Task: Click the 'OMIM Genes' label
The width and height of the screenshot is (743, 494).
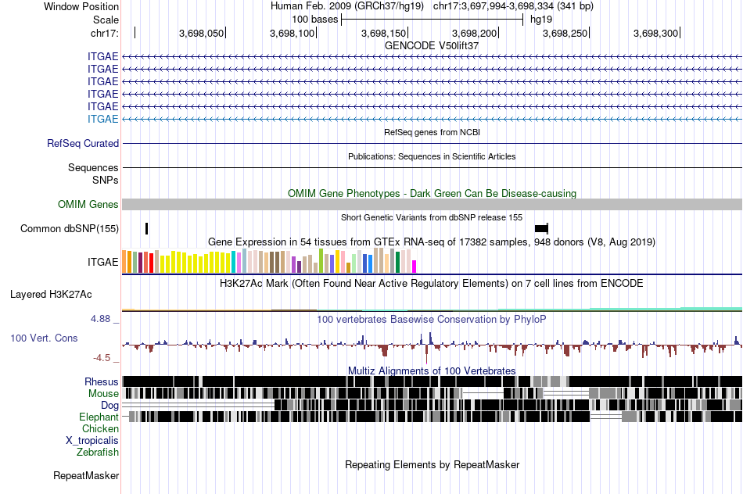Action: tap(88, 205)
